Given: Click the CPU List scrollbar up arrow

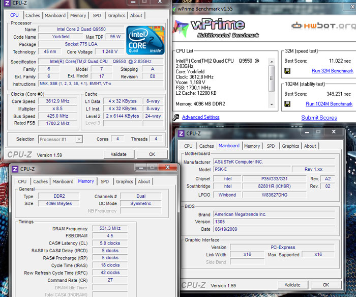Looking at the screenshot, I should pyautogui.click(x=272, y=62).
